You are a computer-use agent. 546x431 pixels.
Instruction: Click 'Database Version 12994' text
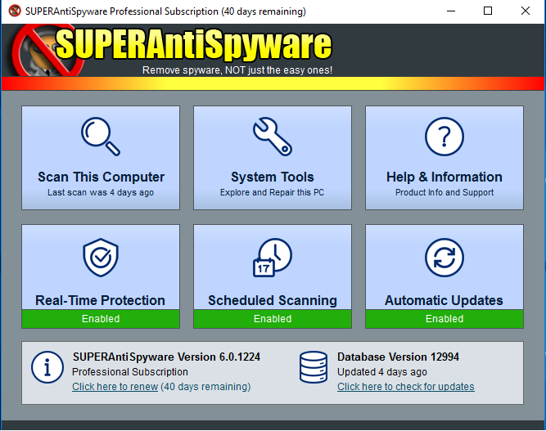pos(398,357)
